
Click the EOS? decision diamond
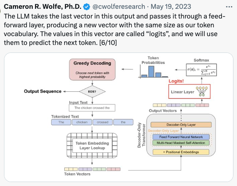(x=92, y=91)
